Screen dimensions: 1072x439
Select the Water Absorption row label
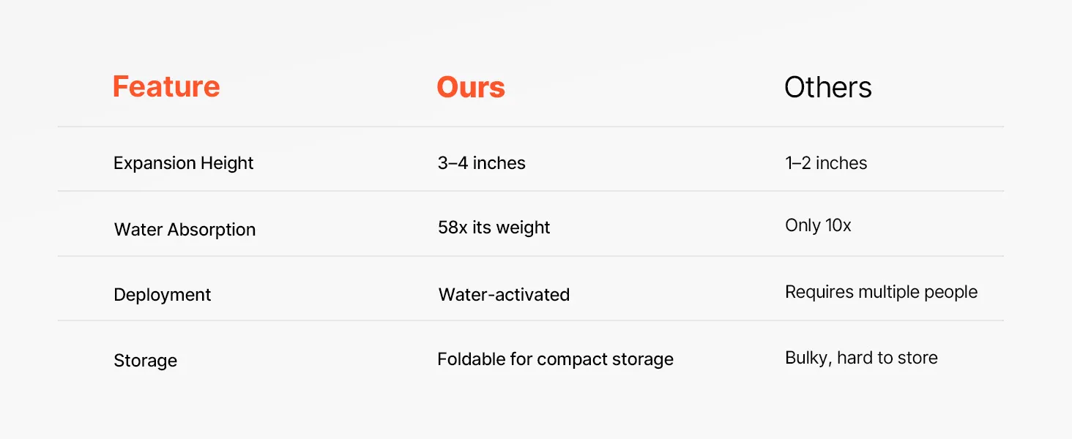185,230
